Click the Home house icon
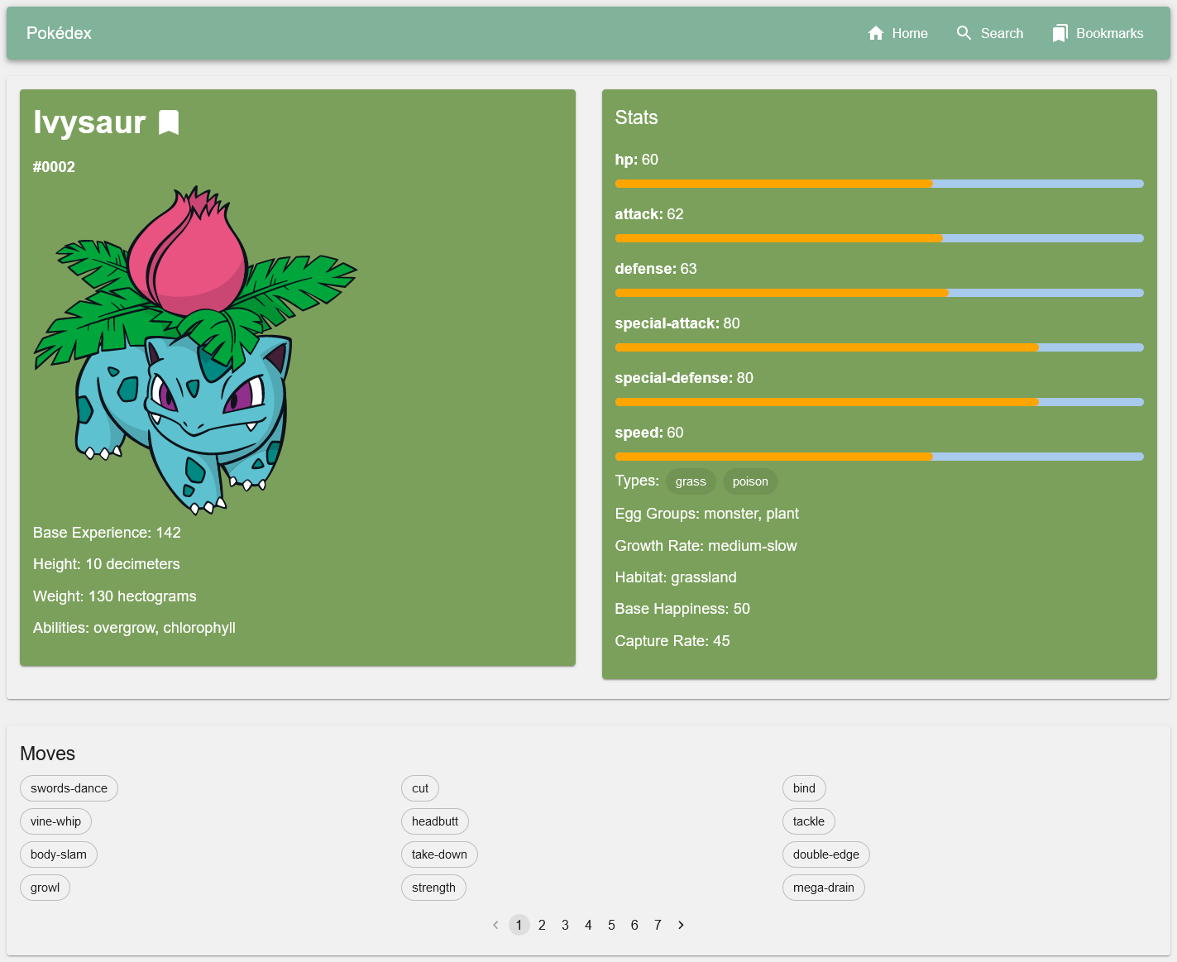The width and height of the screenshot is (1177, 962). point(876,33)
